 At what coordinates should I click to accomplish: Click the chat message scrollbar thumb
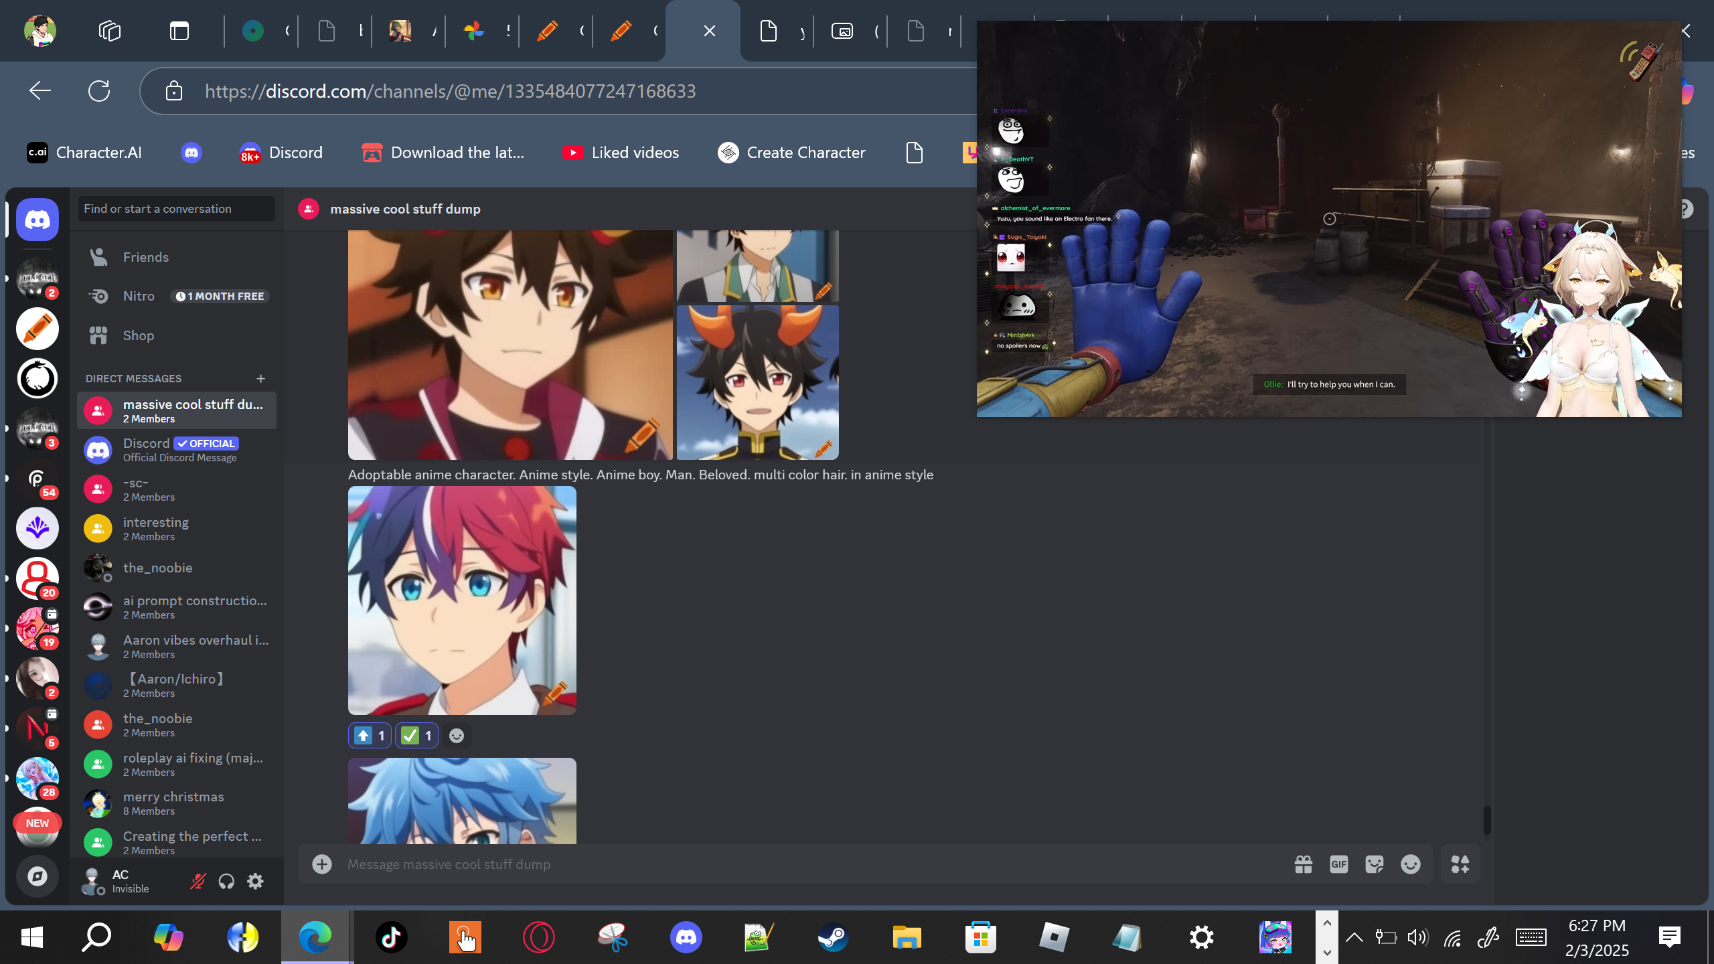point(1487,821)
